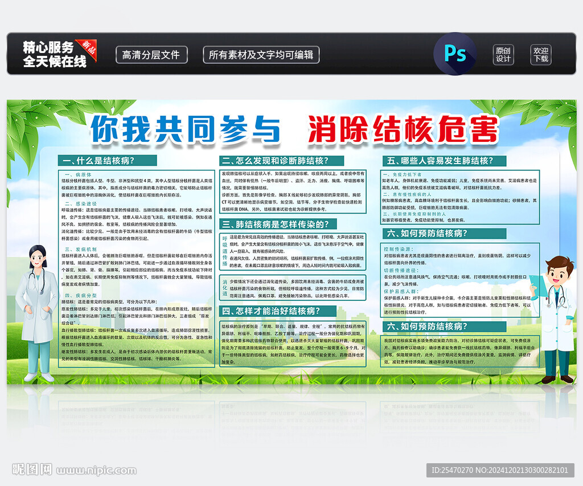This screenshot has width=583, height=486.
Task: Click the subheading 一、病原体
Action: pos(78,174)
